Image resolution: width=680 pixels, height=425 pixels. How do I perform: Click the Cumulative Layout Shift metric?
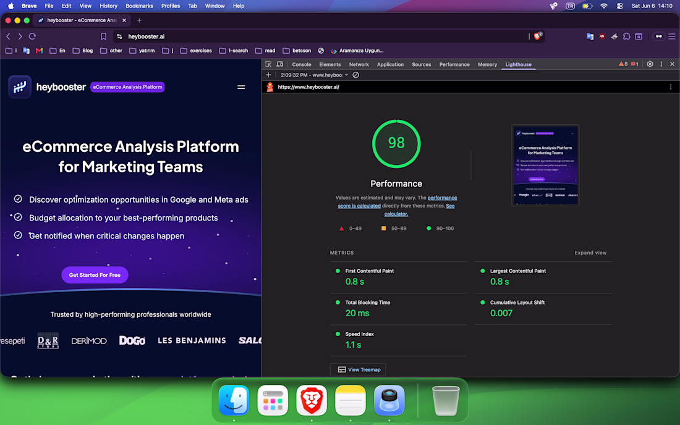tap(543, 308)
